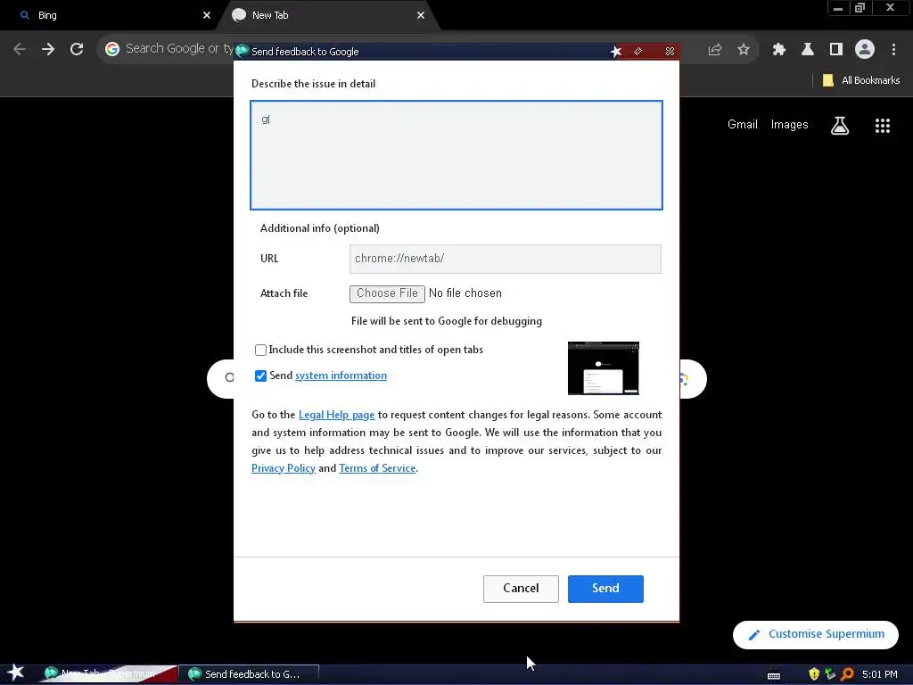Open the profile avatar icon
This screenshot has width=913, height=685.
(x=865, y=49)
